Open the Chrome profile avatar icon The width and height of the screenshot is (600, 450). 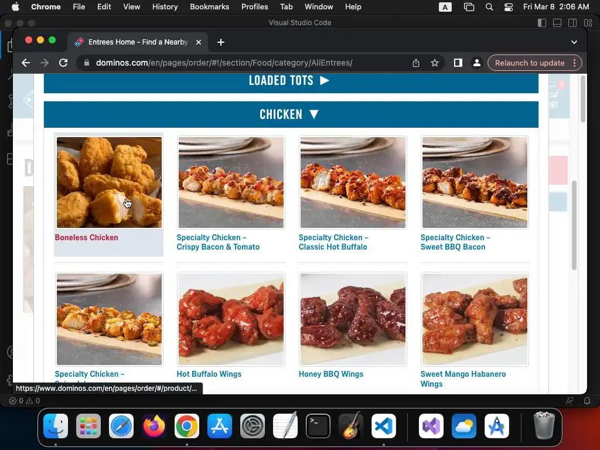pos(476,63)
